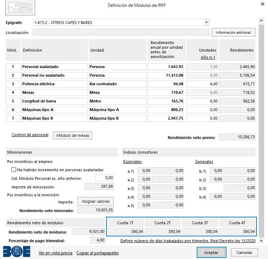The width and height of the screenshot is (268, 259).
Task: Click Importe de minoración value 287,68
Action: 99,186
